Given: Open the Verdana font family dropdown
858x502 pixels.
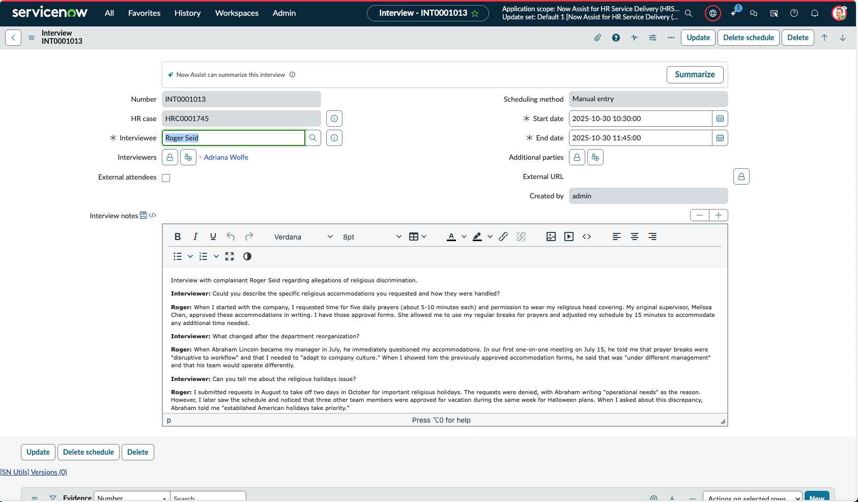Looking at the screenshot, I should click(303, 237).
